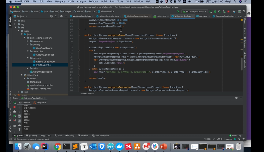Open Database tool window on the right

(245, 43)
